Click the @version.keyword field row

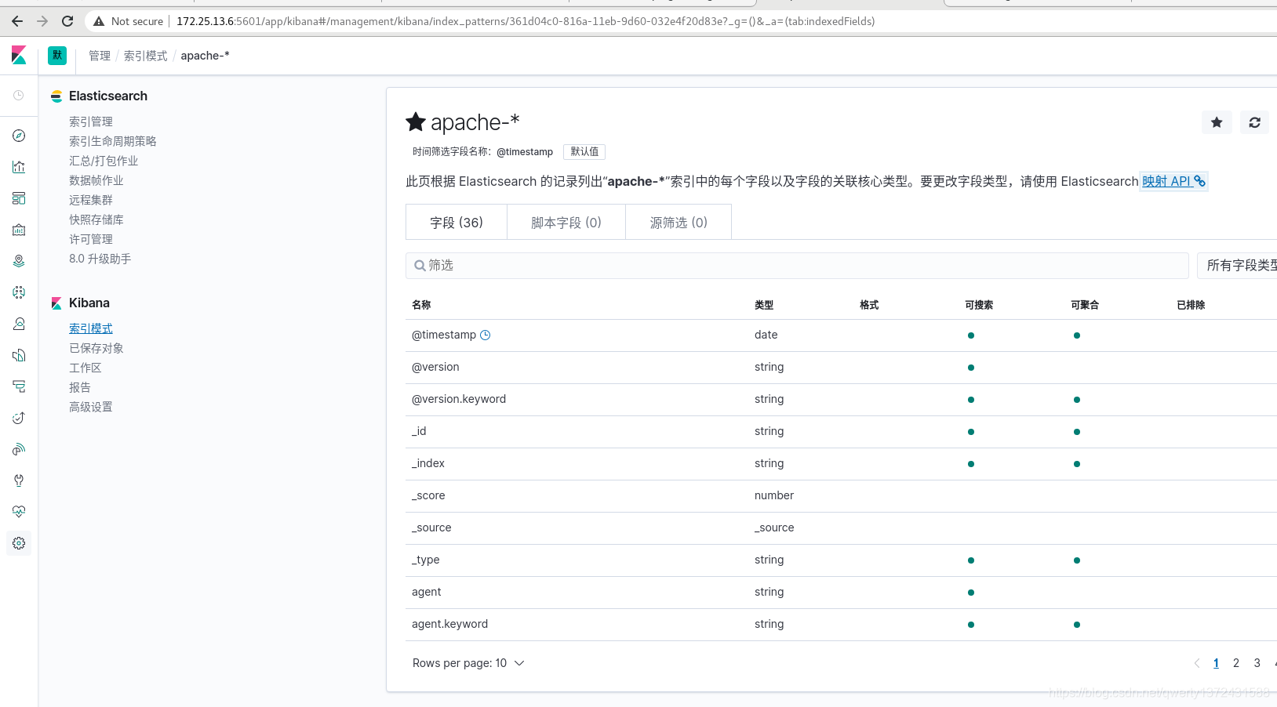click(x=841, y=400)
